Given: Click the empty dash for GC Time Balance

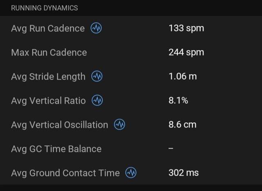Looking at the screenshot, I should 171,149.
